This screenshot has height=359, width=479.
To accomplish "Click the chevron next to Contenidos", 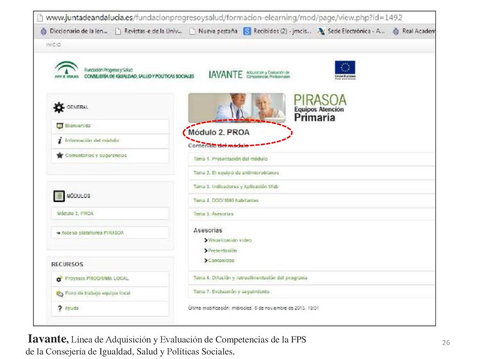I will pos(206,261).
